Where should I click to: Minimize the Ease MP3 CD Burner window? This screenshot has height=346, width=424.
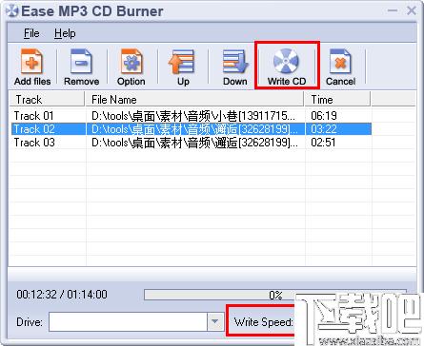click(393, 11)
